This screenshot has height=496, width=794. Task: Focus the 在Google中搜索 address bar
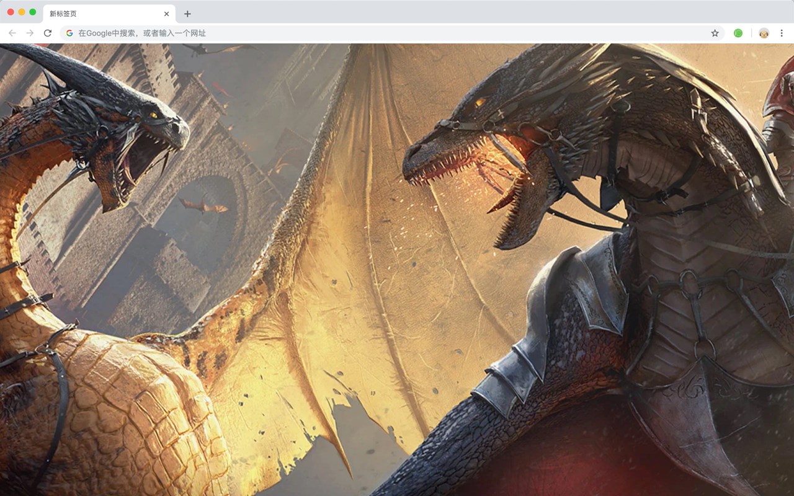[x=392, y=33]
